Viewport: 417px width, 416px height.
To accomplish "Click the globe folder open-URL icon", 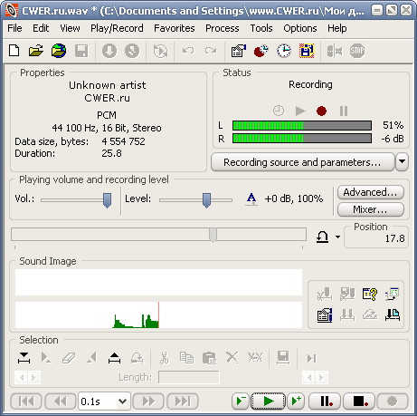I will (x=59, y=51).
